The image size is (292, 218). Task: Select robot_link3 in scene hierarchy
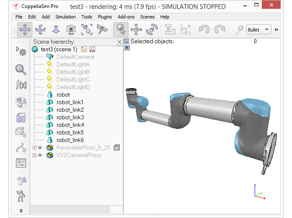click(70, 117)
